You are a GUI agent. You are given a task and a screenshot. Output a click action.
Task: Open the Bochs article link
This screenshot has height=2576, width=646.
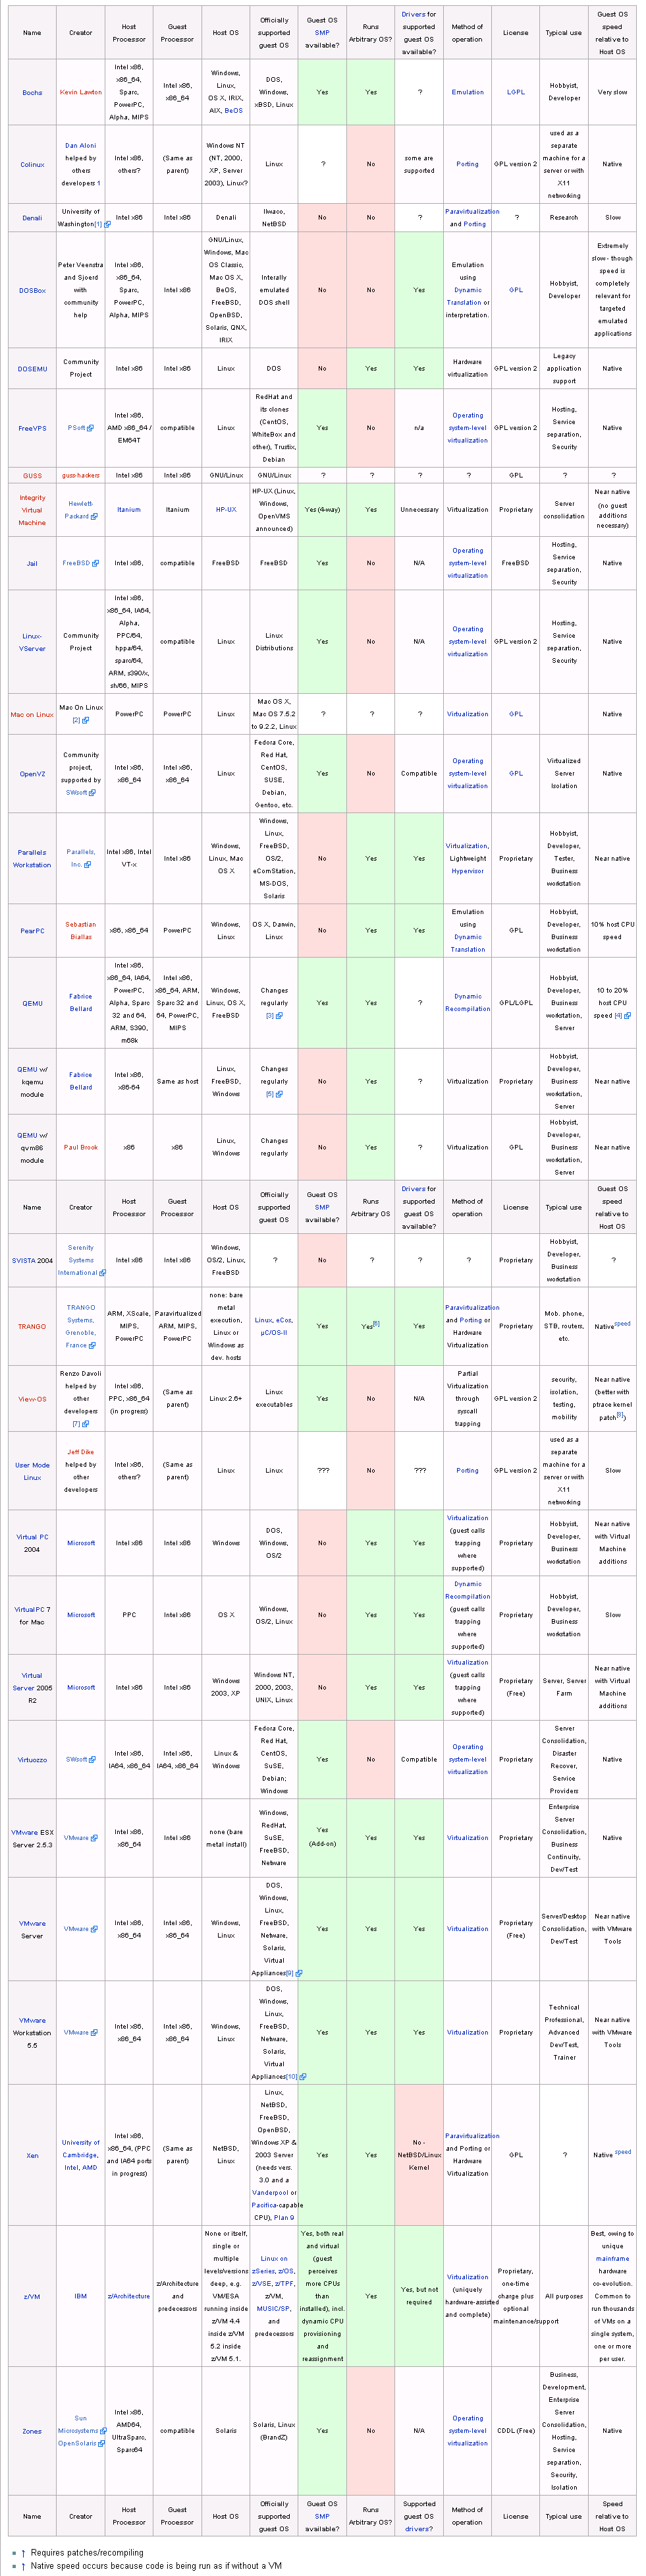point(32,92)
